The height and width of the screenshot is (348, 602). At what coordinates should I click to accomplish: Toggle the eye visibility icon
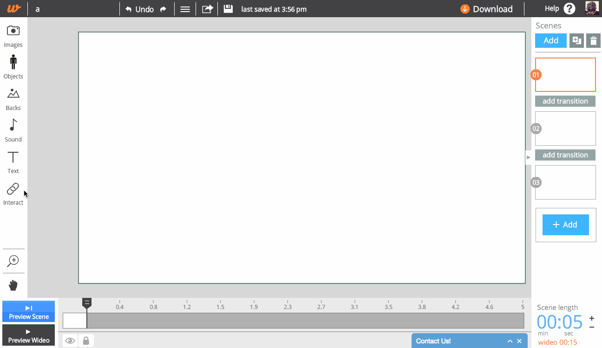(x=70, y=341)
